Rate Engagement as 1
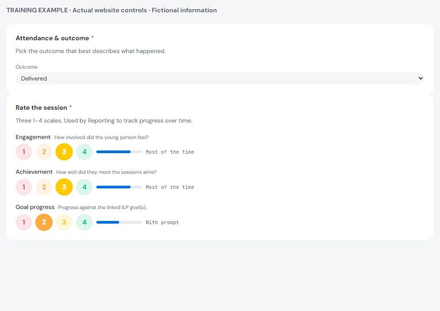440x311 pixels. pyautogui.click(x=24, y=152)
